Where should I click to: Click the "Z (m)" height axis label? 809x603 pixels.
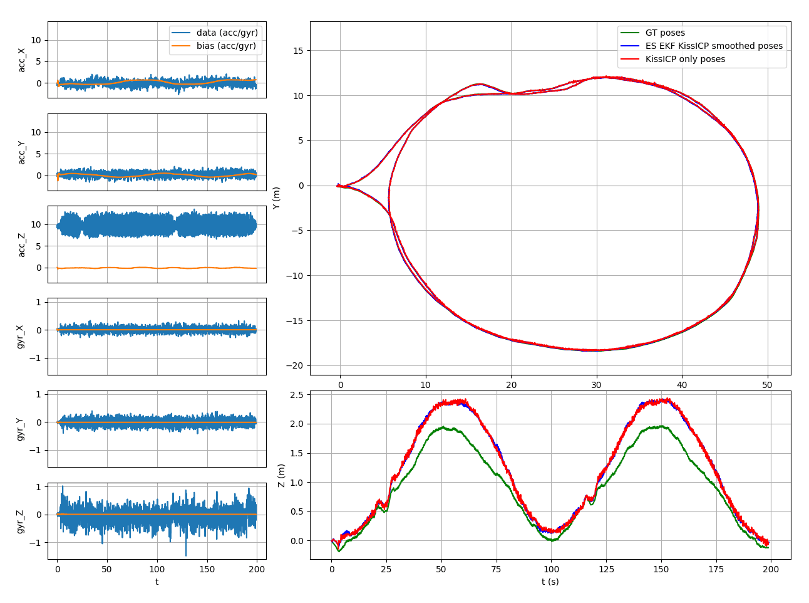(281, 475)
